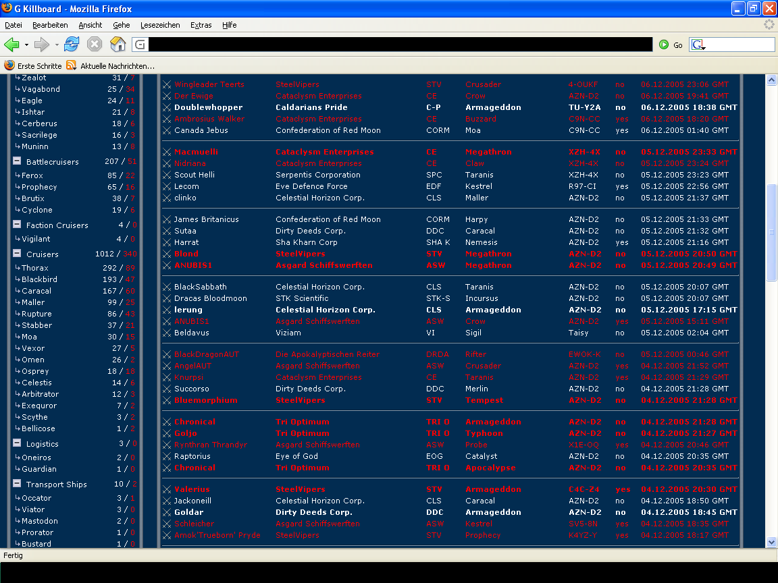Open the Bearbeiten menu

pyautogui.click(x=50, y=25)
